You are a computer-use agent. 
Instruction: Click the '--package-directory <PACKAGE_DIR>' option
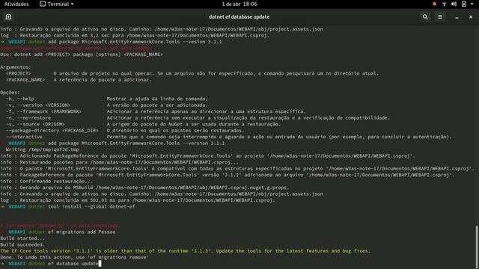click(x=125, y=131)
